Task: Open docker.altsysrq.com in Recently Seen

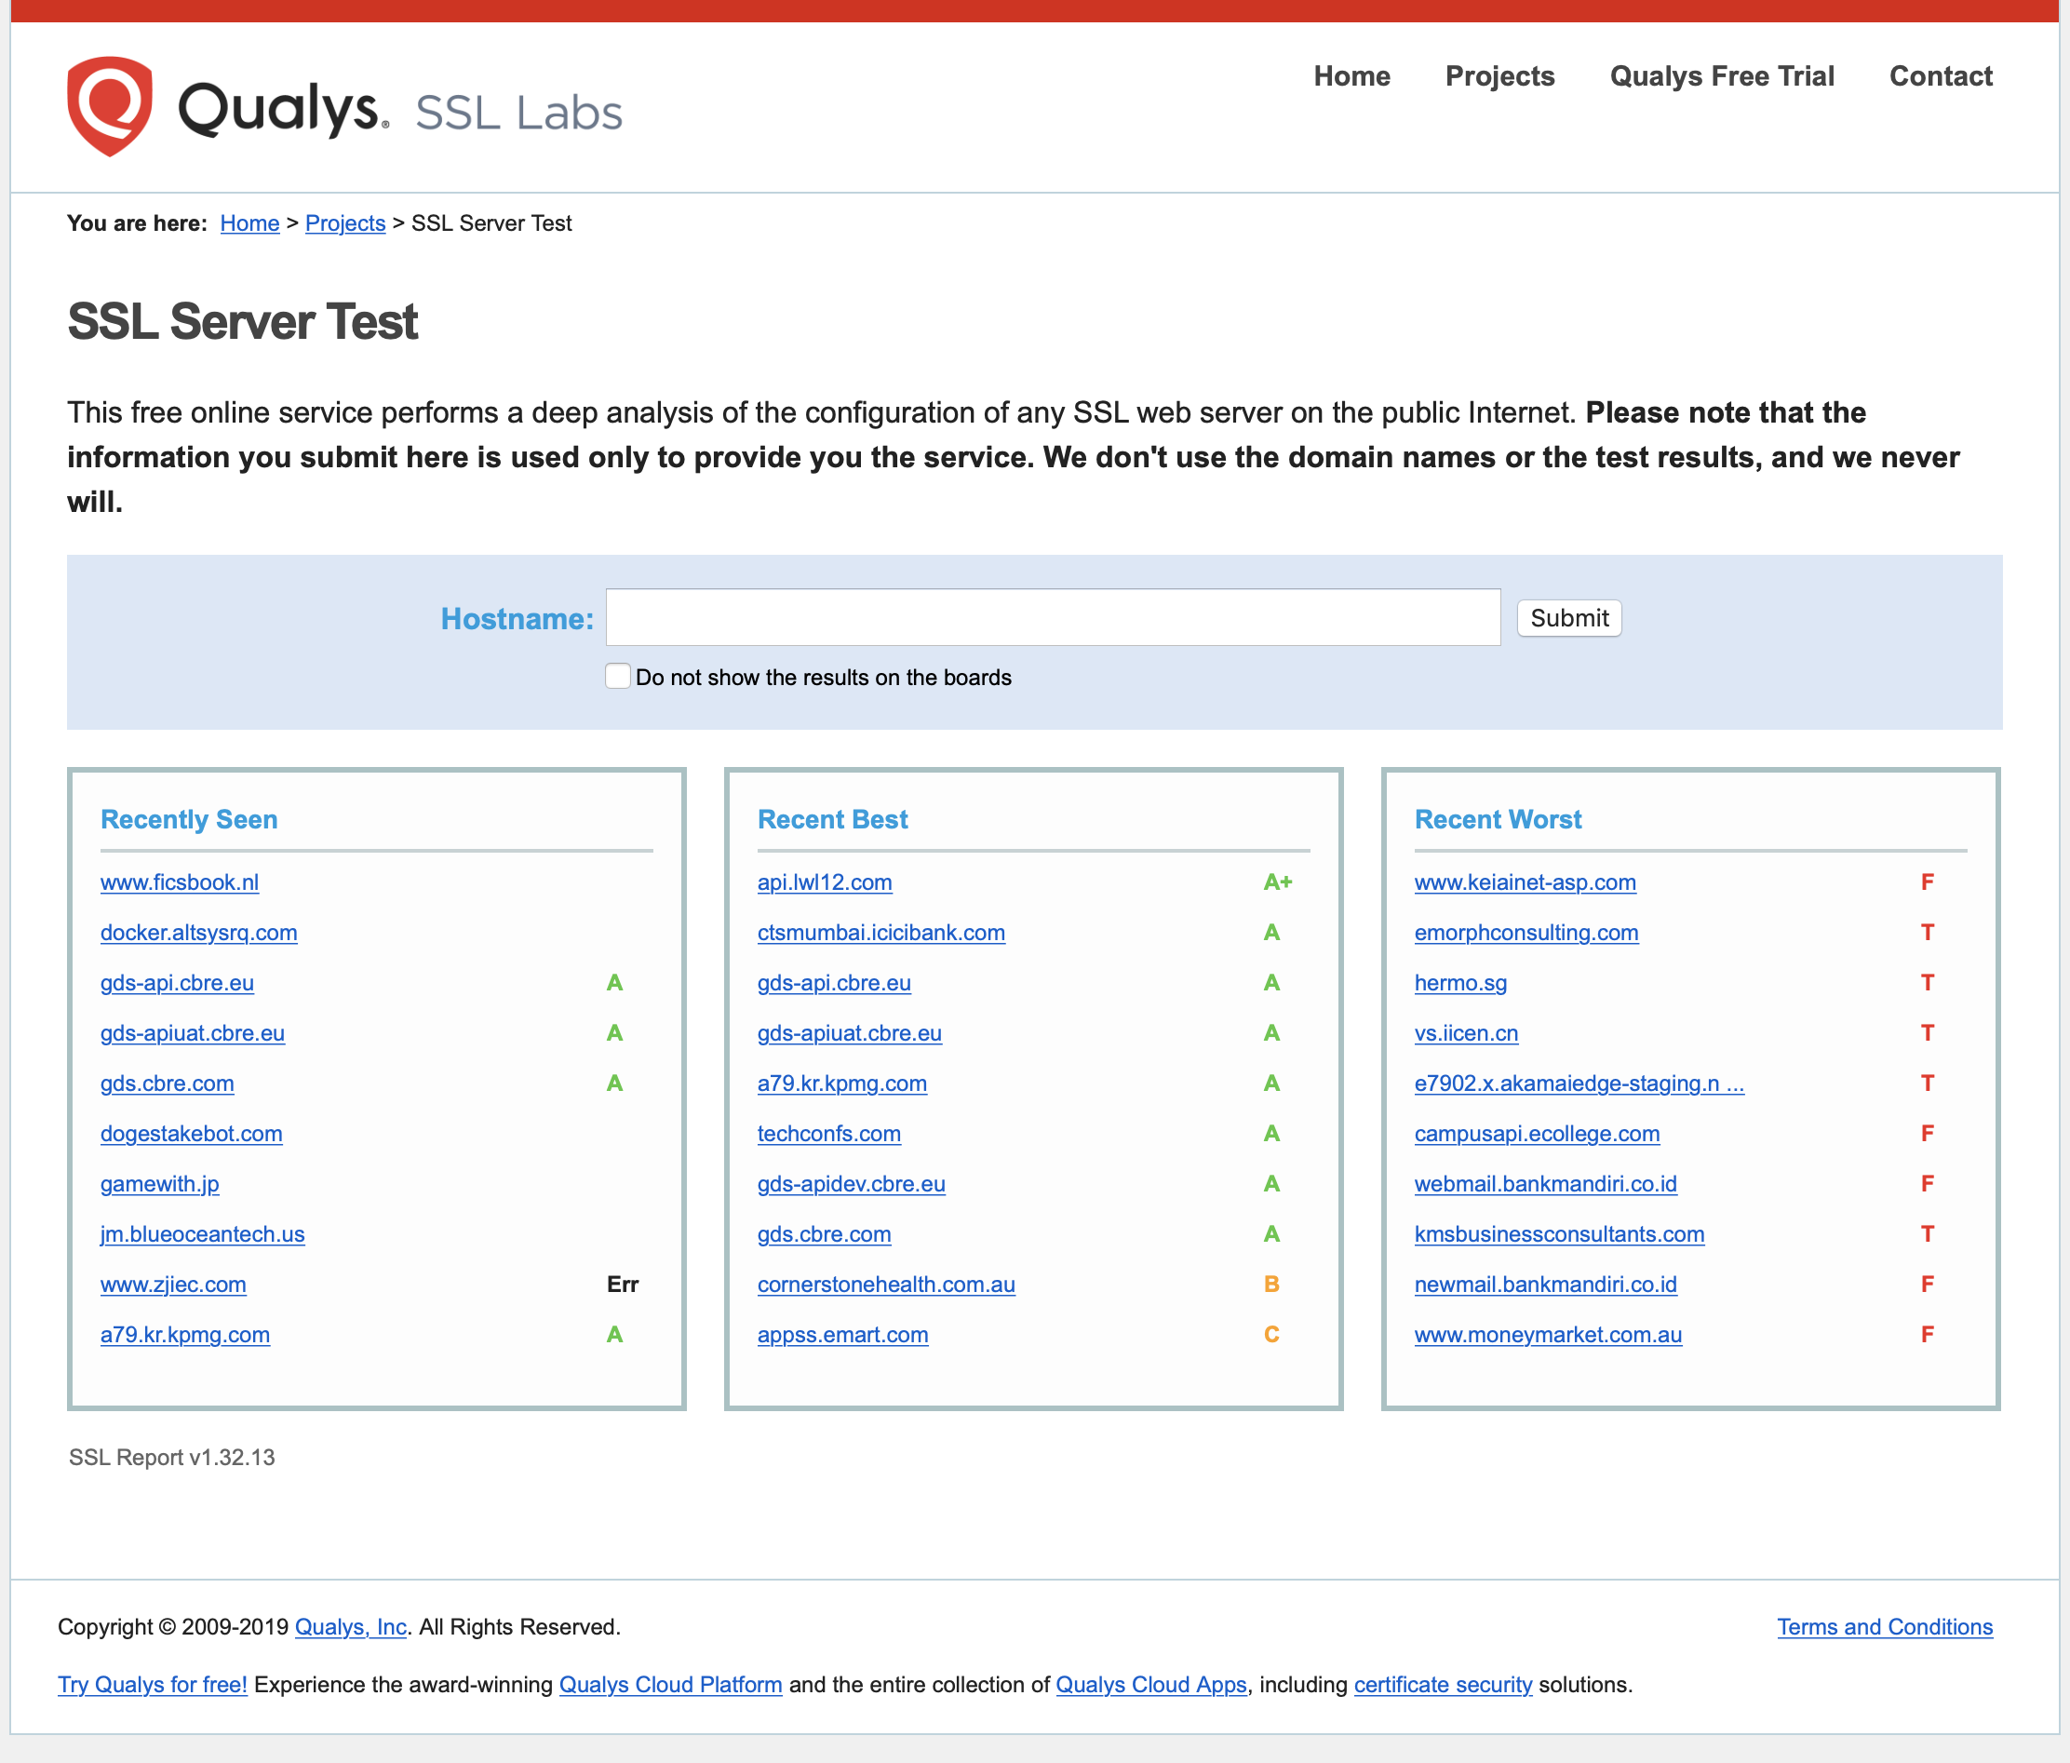Action: click(x=199, y=932)
